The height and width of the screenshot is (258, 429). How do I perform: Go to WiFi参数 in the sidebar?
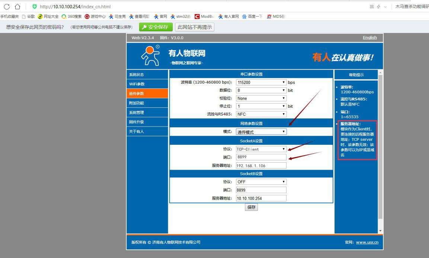(x=147, y=84)
